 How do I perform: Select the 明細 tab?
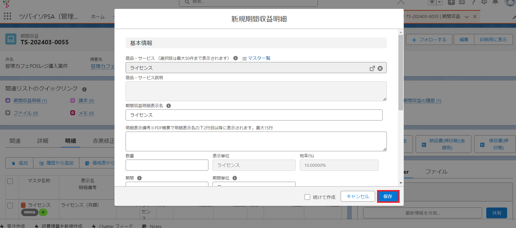pyautogui.click(x=71, y=141)
